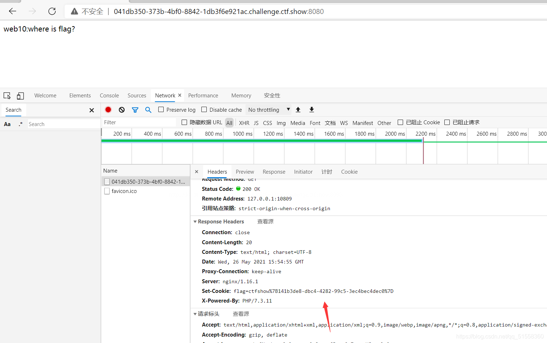Viewport: 547px width, 343px height.
Task: Check the 隐藏数据 URL checkbox
Action: (x=184, y=122)
